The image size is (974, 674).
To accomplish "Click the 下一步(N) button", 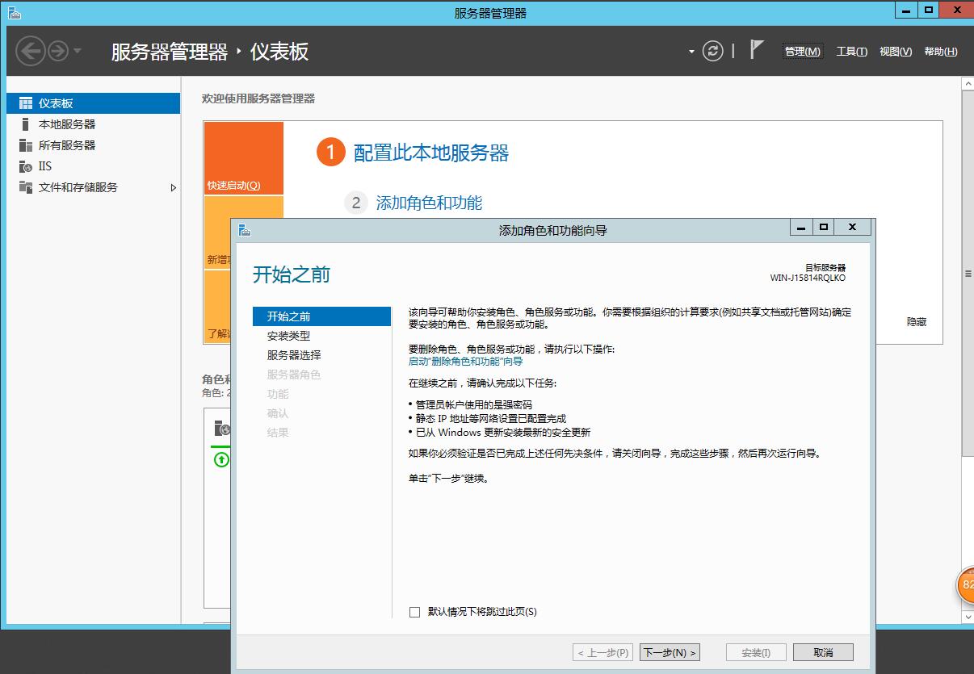I will coord(670,652).
